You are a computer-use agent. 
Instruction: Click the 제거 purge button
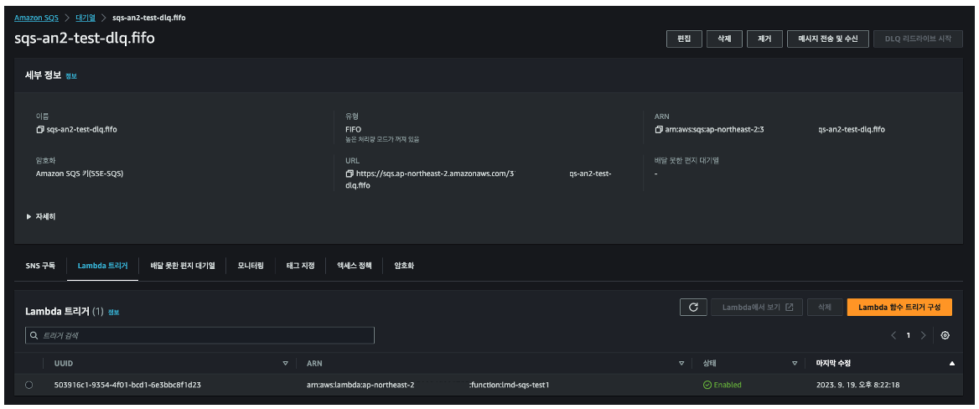[x=764, y=39]
